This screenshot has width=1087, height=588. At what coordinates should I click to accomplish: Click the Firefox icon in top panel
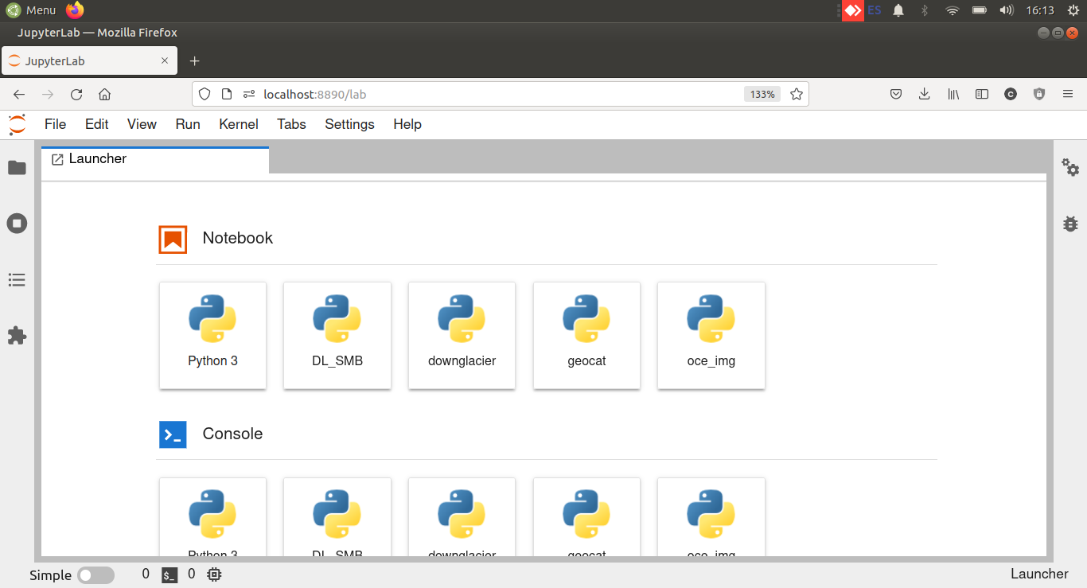pyautogui.click(x=75, y=10)
